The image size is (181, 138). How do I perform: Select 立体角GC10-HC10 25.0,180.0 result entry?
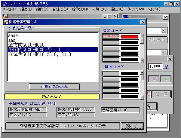(40, 54)
